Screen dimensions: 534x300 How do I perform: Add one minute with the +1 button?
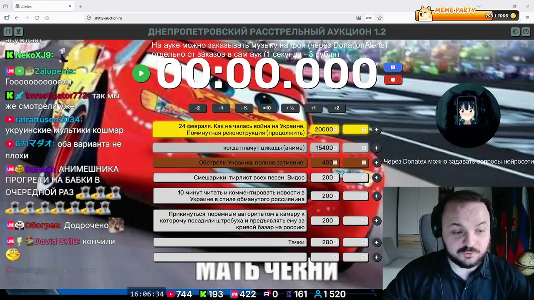tap(313, 108)
